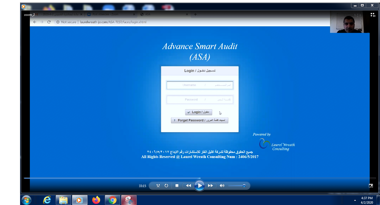380x205 pixels.
Task: Click the laurelwreath-jo.com address bar
Action: pyautogui.click(x=113, y=22)
